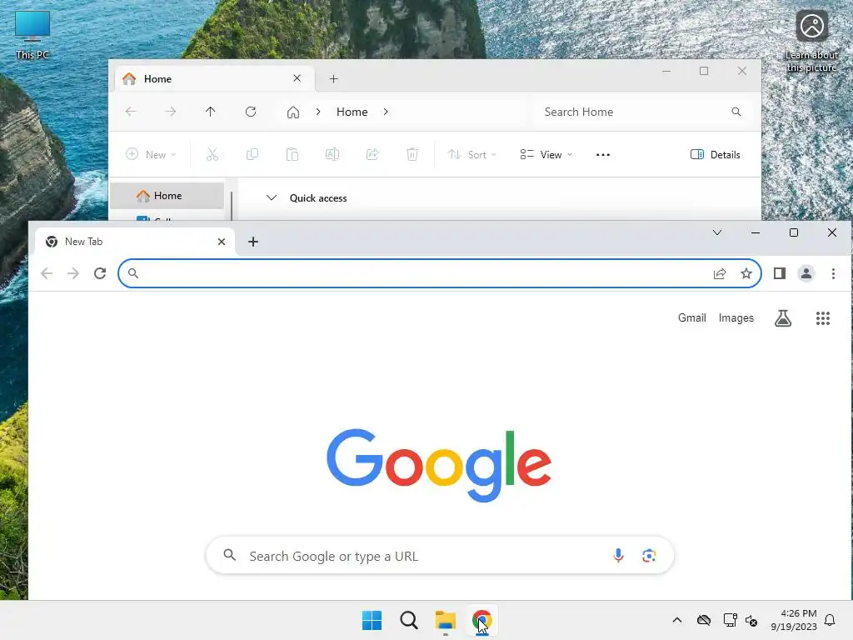Click the Google logo
This screenshot has width=853, height=640.
pos(439,465)
